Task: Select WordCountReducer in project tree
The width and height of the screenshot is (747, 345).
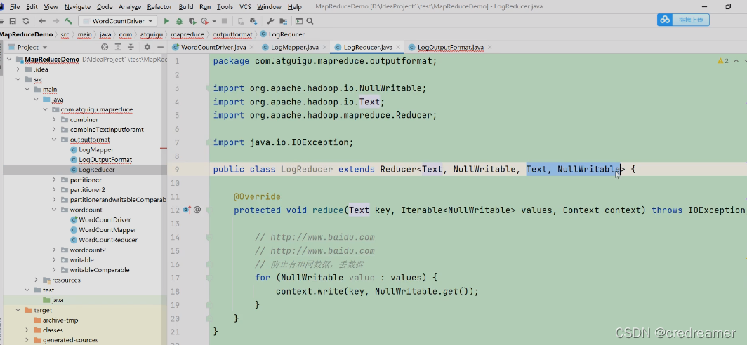Action: [x=108, y=240]
